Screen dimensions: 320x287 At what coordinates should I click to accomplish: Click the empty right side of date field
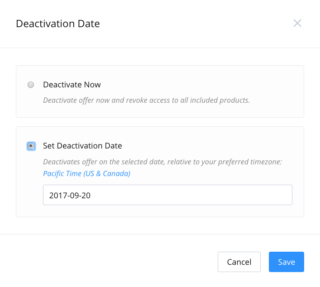point(204,195)
